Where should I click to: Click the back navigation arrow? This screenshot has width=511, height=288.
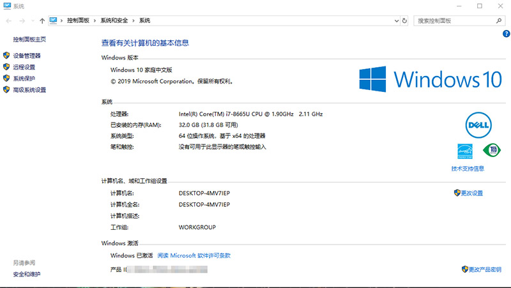pyautogui.click(x=9, y=21)
